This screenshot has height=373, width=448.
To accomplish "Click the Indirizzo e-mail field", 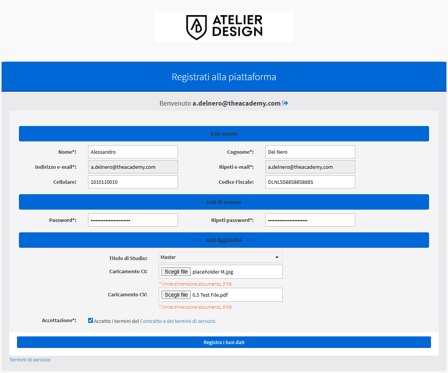I will (133, 167).
